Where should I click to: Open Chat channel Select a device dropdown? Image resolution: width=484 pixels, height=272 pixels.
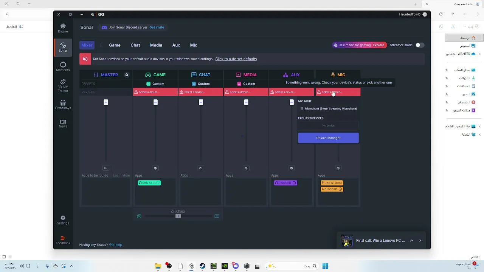pos(201,92)
